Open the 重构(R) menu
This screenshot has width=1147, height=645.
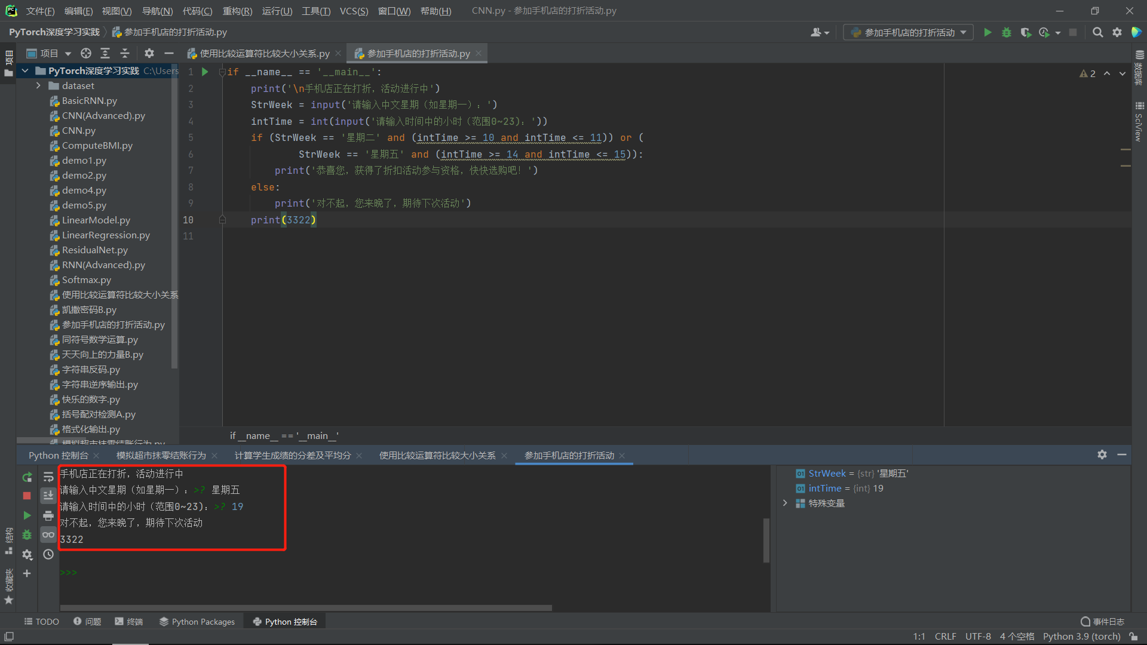tap(237, 11)
